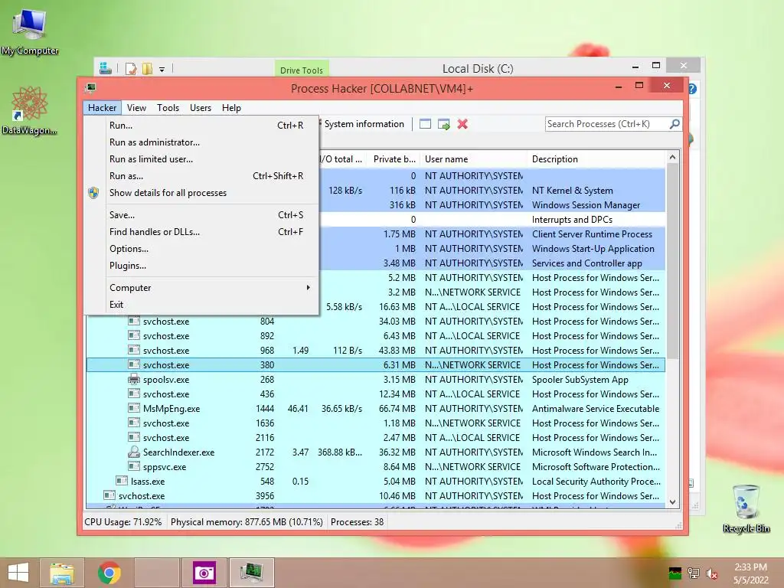Click the lsass.exe process icon
Image resolution: width=784 pixels, height=588 pixels.
(x=122, y=481)
